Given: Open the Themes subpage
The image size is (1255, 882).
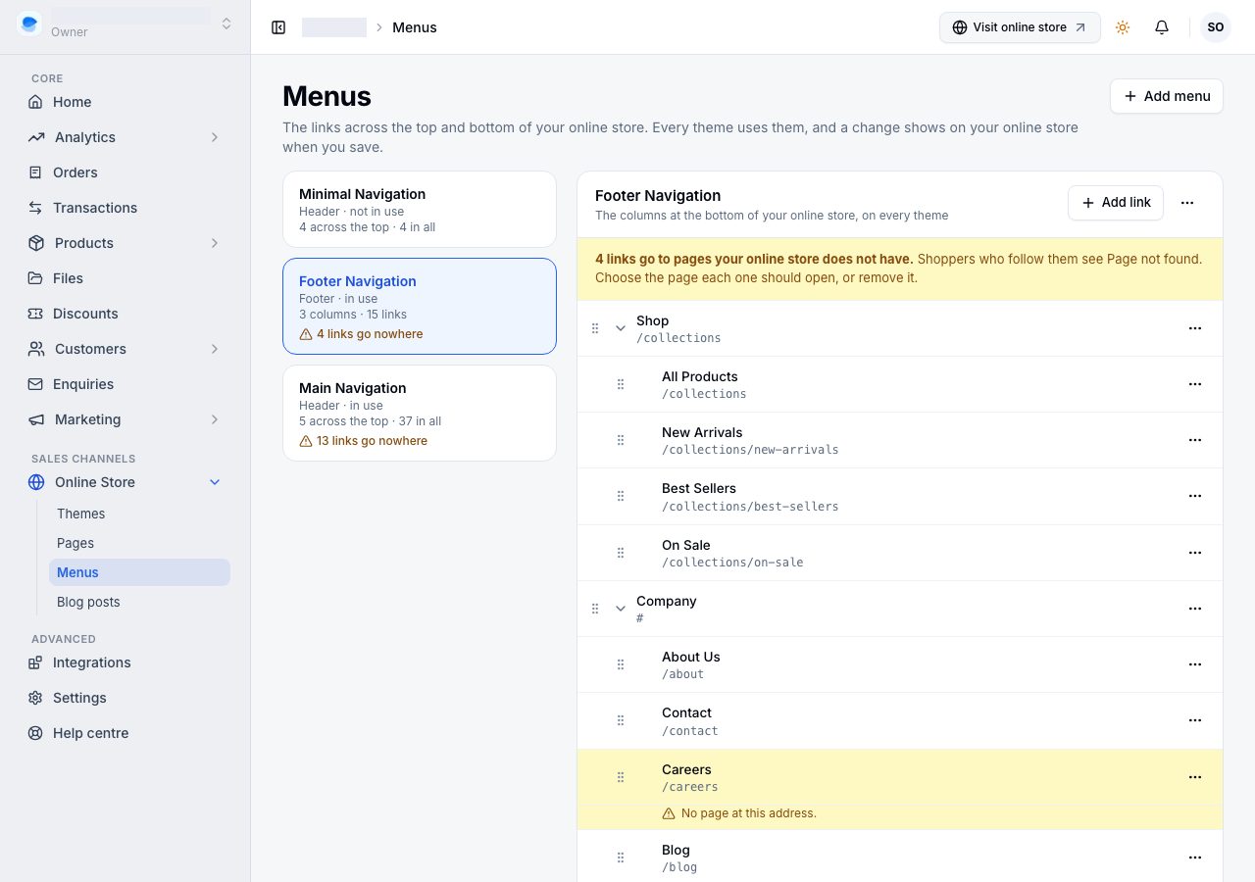Looking at the screenshot, I should [x=139, y=514].
